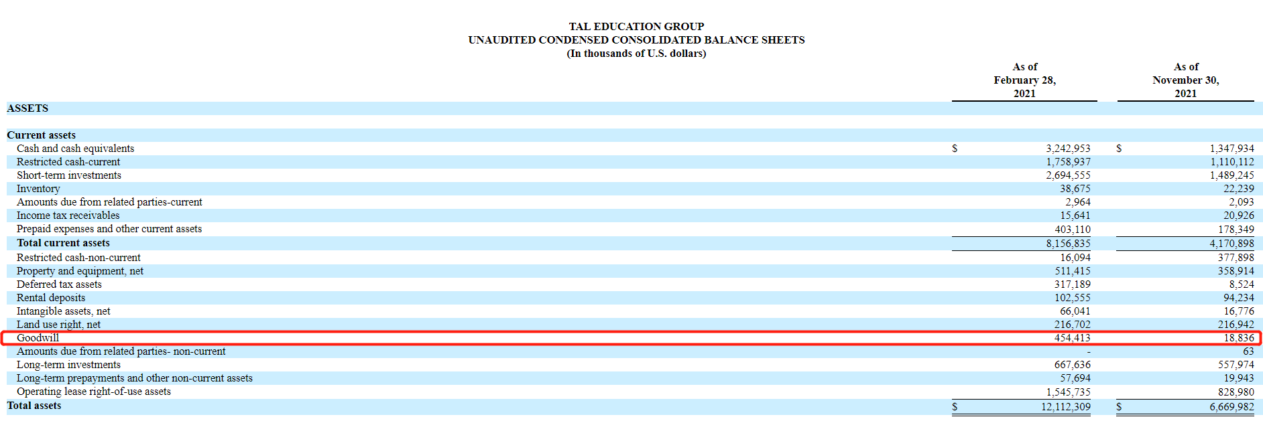The image size is (1263, 421).
Task: Click the Short-term investments label
Action: pyautogui.click(x=69, y=175)
